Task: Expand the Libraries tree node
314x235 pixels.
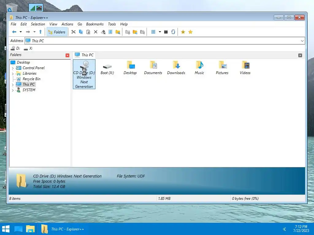Action: 13,74
